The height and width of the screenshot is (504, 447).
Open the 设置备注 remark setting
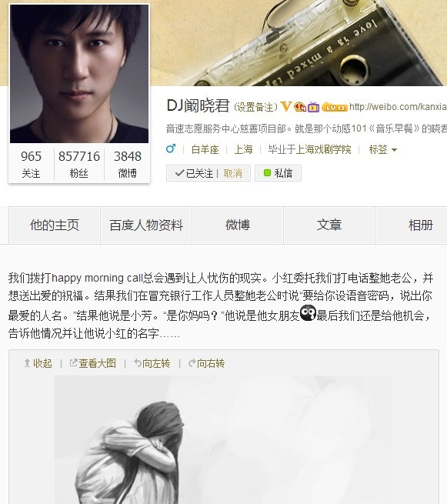pos(255,107)
